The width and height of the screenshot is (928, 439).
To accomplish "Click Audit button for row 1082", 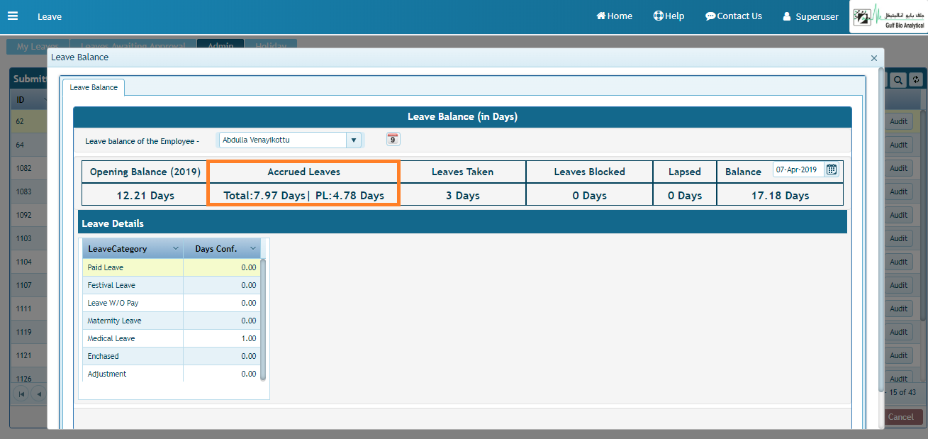I will [x=899, y=168].
